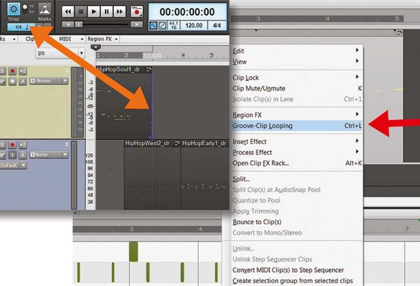
Task: Jump to start with Go to Start button
Action: (x=68, y=25)
